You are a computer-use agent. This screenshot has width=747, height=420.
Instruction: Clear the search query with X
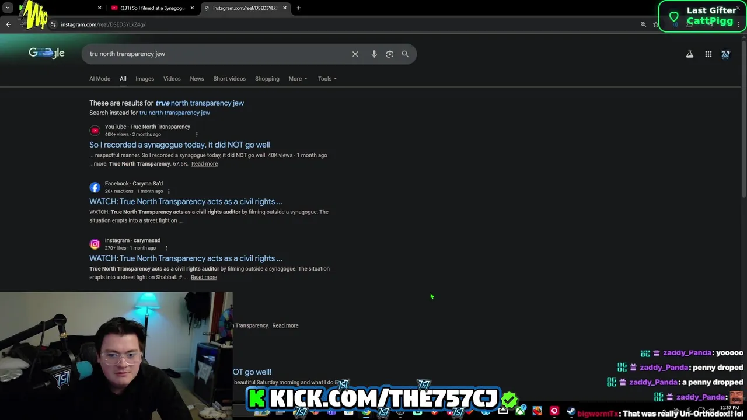(x=355, y=54)
